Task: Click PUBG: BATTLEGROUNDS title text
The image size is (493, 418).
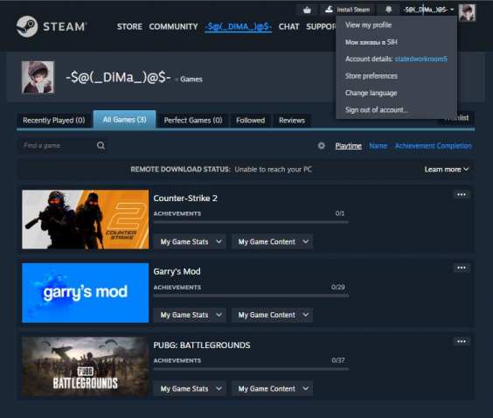Action: point(202,345)
